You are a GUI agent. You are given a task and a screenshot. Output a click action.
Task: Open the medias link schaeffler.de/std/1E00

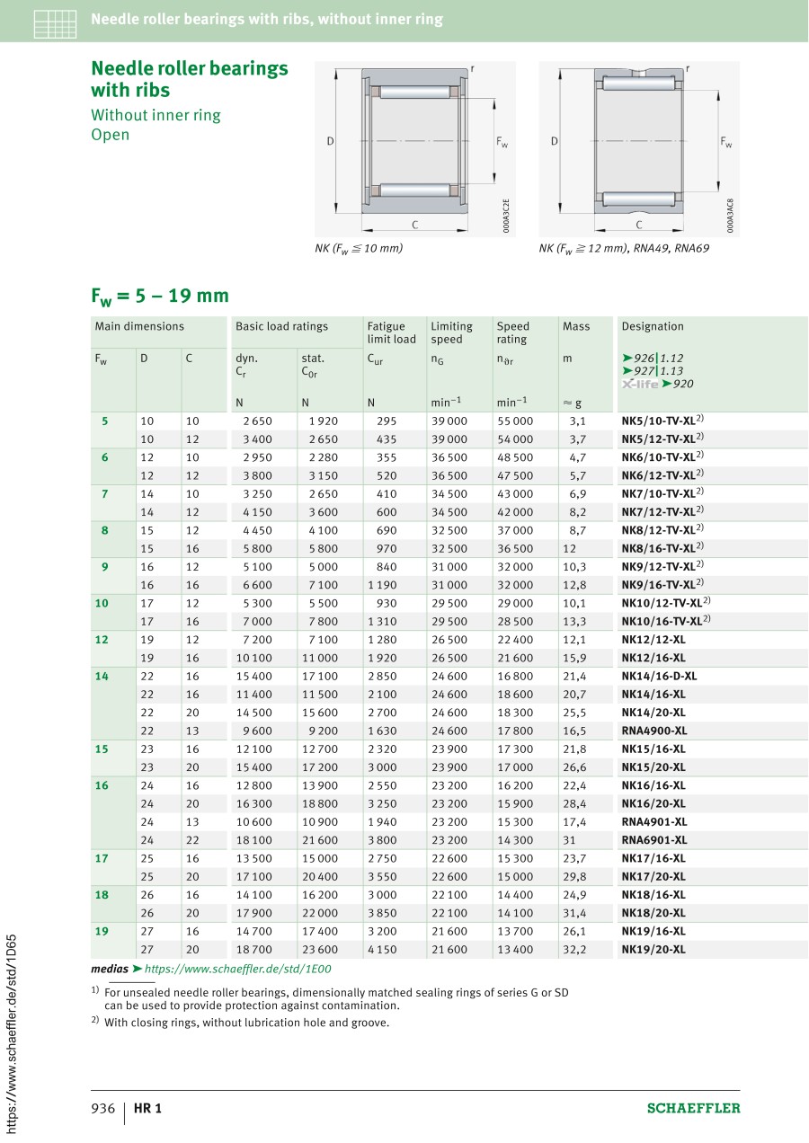[238, 969]
